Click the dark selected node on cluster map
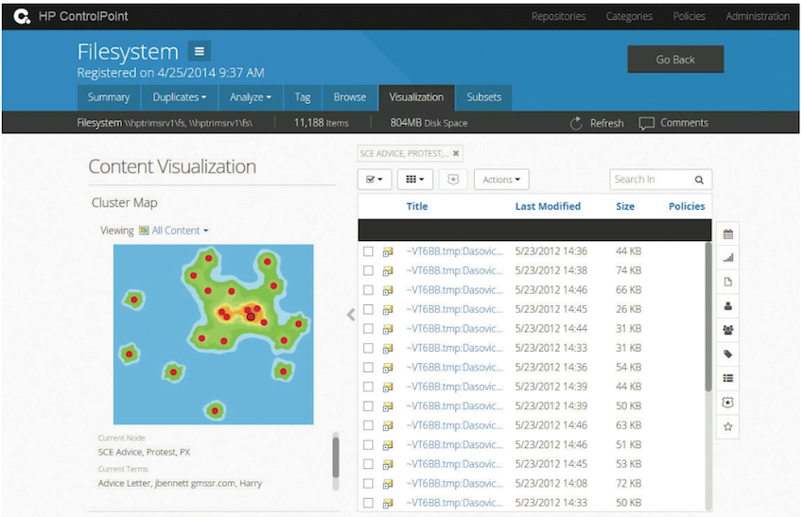The height and width of the screenshot is (517, 804). coord(251,318)
